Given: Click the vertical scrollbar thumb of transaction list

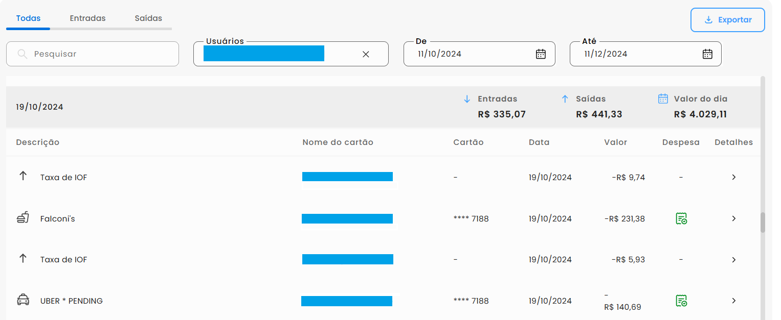Looking at the screenshot, I should [x=763, y=223].
